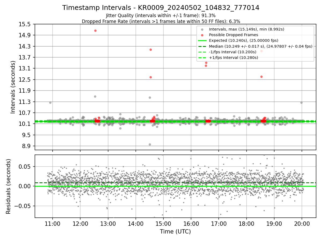
Task: Select the 'Dropped Frame Rate' 6.3% subtitle line
Action: pyautogui.click(x=161, y=21)
